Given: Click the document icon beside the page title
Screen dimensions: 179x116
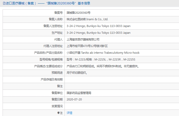Looking at the screenshot, I should pos(4,3).
